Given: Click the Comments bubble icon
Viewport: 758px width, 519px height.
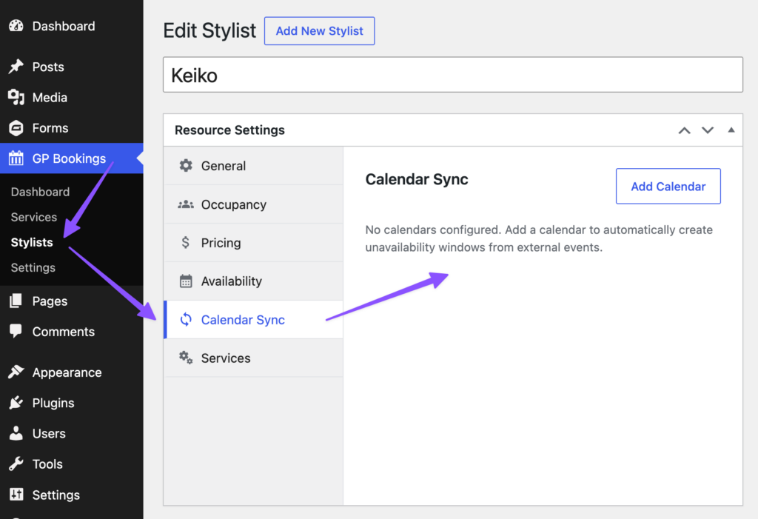Looking at the screenshot, I should (16, 332).
